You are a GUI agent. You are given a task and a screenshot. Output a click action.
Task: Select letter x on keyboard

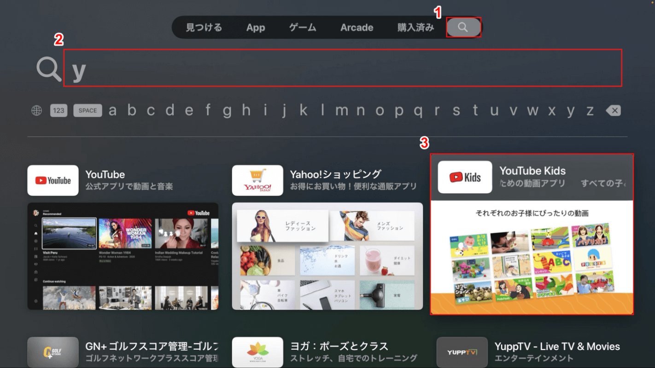pos(552,111)
